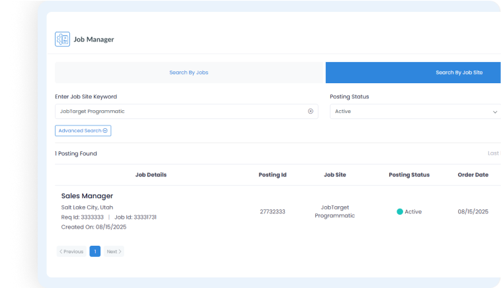Click the Job Manager heading
This screenshot has height=288, width=501.
pyautogui.click(x=94, y=39)
